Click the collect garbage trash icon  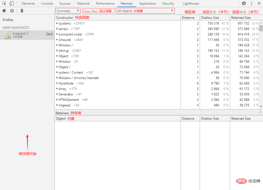22,11
